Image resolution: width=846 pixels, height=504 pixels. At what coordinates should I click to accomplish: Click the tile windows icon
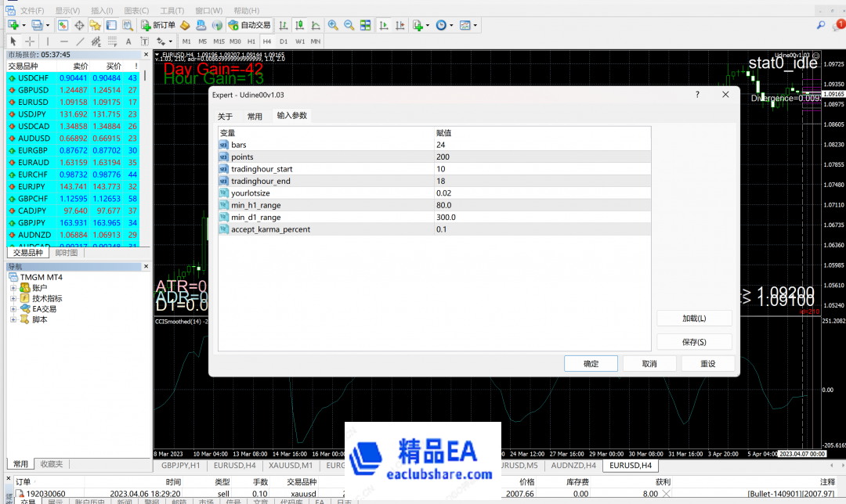click(x=365, y=25)
